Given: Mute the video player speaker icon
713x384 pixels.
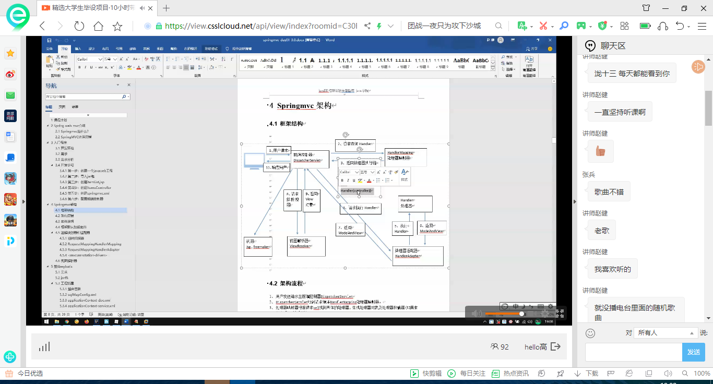Looking at the screenshot, I should (476, 314).
